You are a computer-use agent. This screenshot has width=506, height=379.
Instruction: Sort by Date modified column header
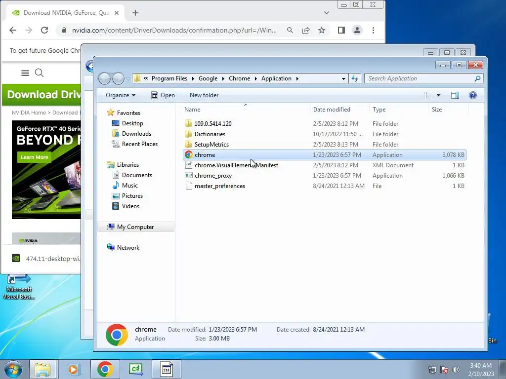[x=332, y=110]
